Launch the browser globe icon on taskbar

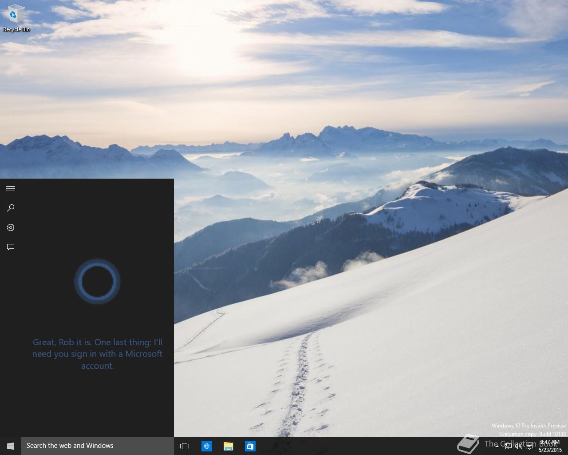207,446
